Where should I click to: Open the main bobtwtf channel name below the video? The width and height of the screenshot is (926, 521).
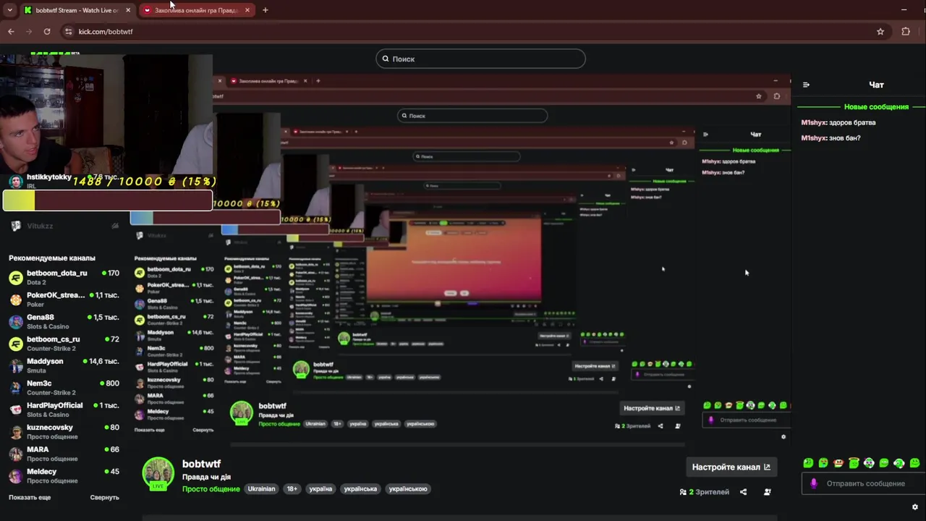[x=201, y=464]
